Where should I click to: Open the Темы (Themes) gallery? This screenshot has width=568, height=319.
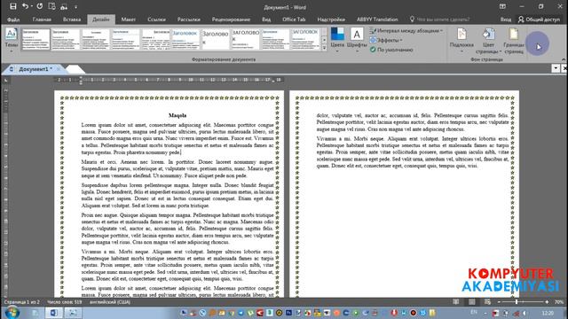(x=12, y=41)
